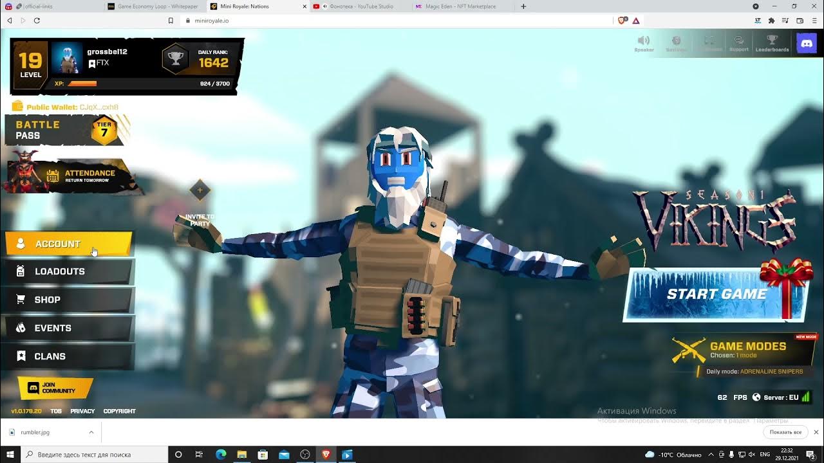Click the bookmark icon in address bar
The width and height of the screenshot is (824, 463).
[x=171, y=21]
